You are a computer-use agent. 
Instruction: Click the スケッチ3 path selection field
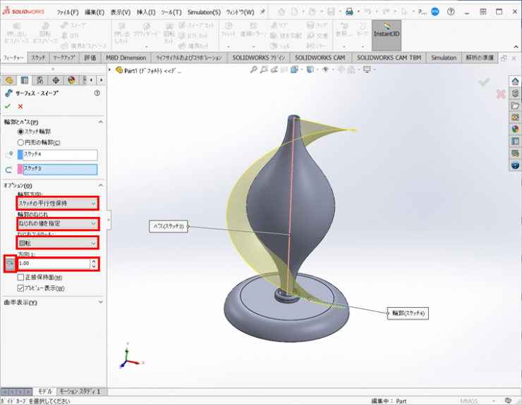pyautogui.click(x=59, y=169)
